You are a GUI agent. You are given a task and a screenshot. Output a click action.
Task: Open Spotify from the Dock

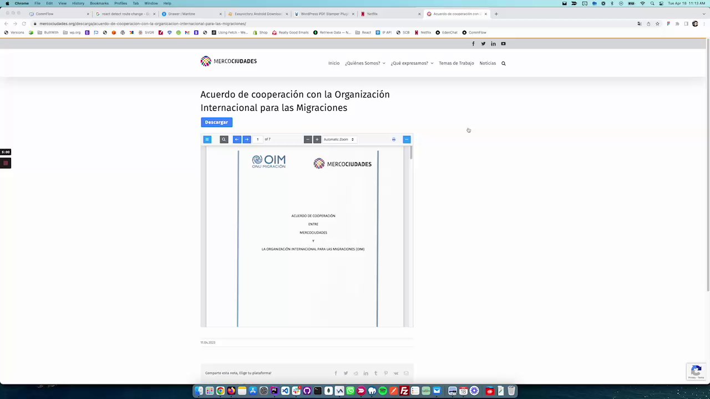tap(383, 391)
